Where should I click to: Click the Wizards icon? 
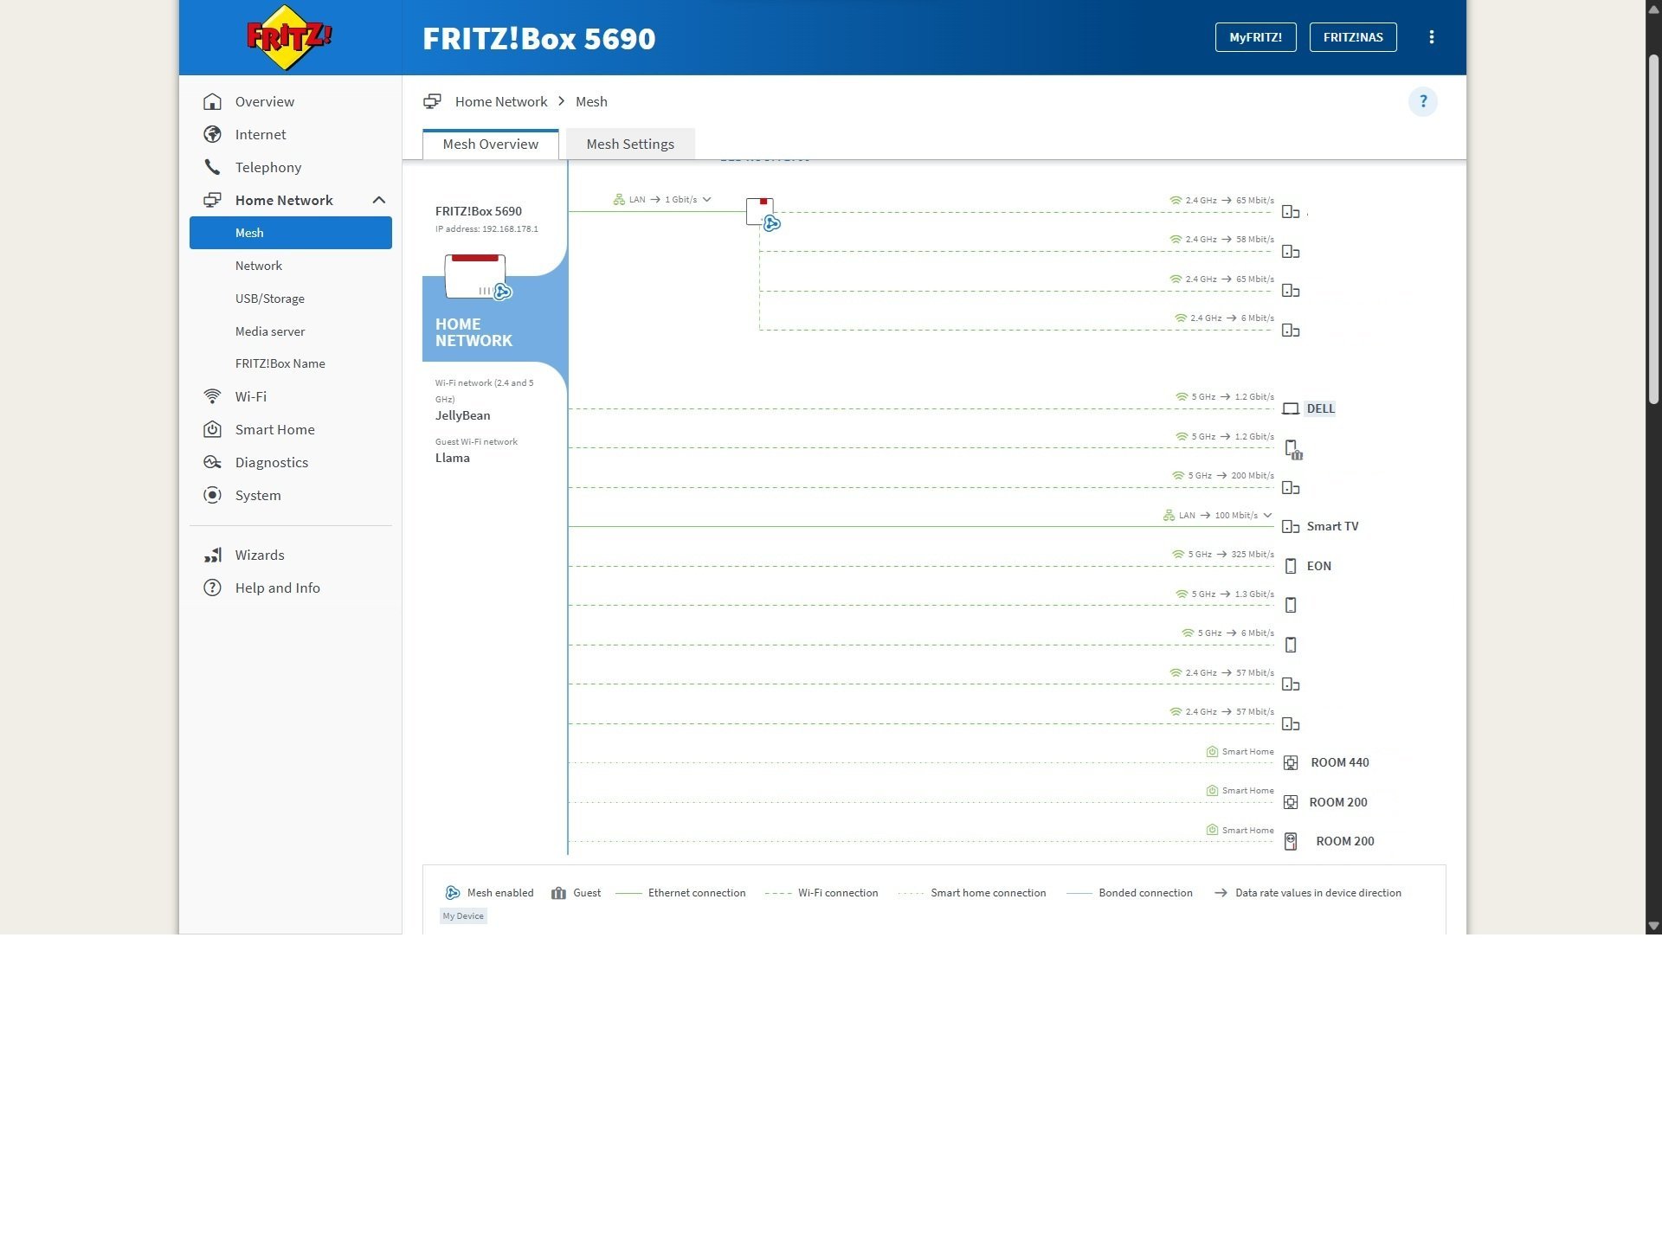pyautogui.click(x=212, y=555)
